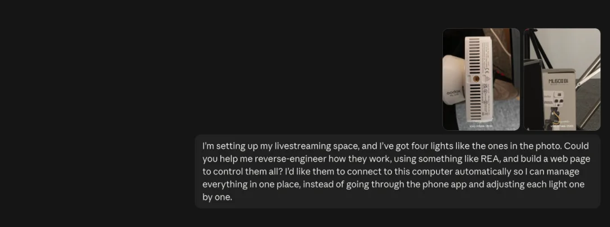Open the ML60II Bi box photo

click(562, 79)
